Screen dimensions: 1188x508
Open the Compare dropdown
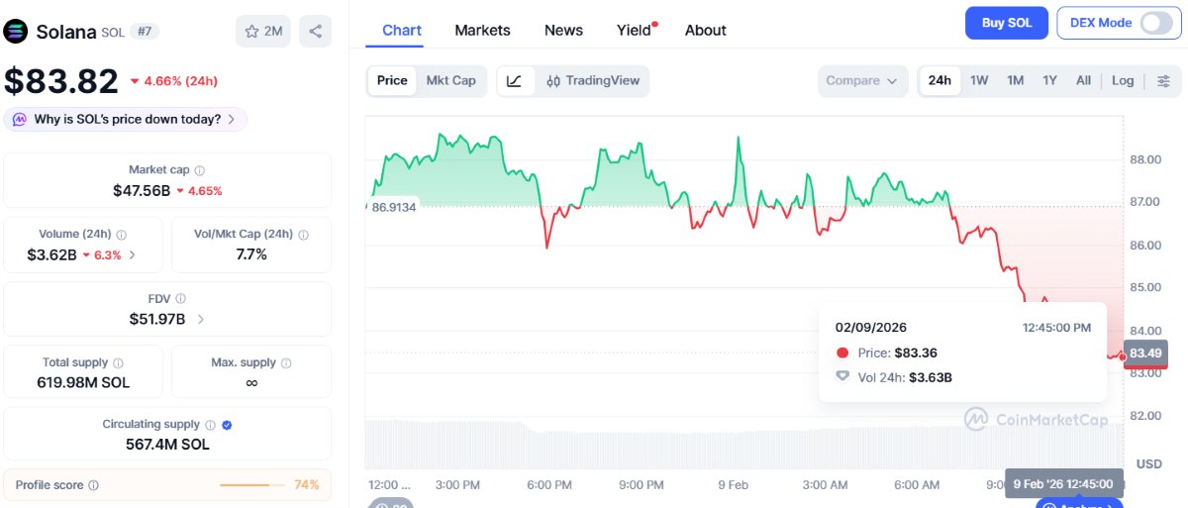click(862, 81)
